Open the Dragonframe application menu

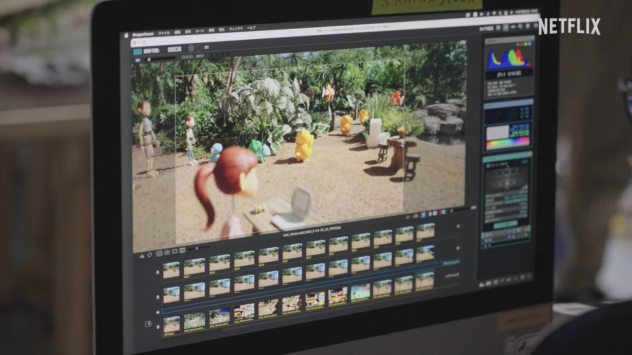143,34
